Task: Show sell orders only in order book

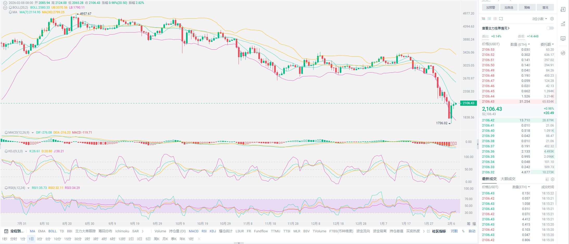Action: tap(495, 19)
